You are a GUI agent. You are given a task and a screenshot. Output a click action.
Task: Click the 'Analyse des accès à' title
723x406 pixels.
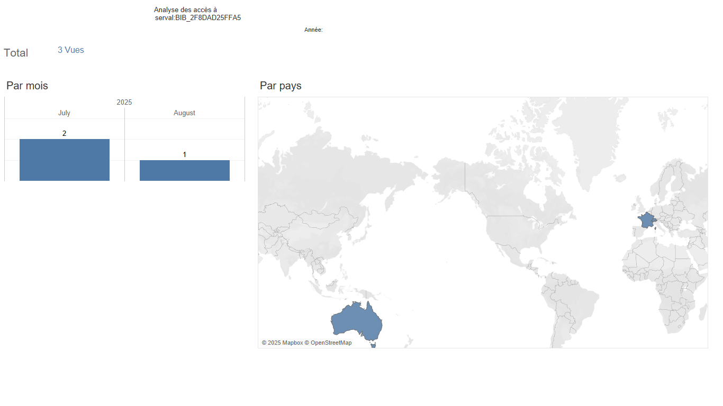185,10
